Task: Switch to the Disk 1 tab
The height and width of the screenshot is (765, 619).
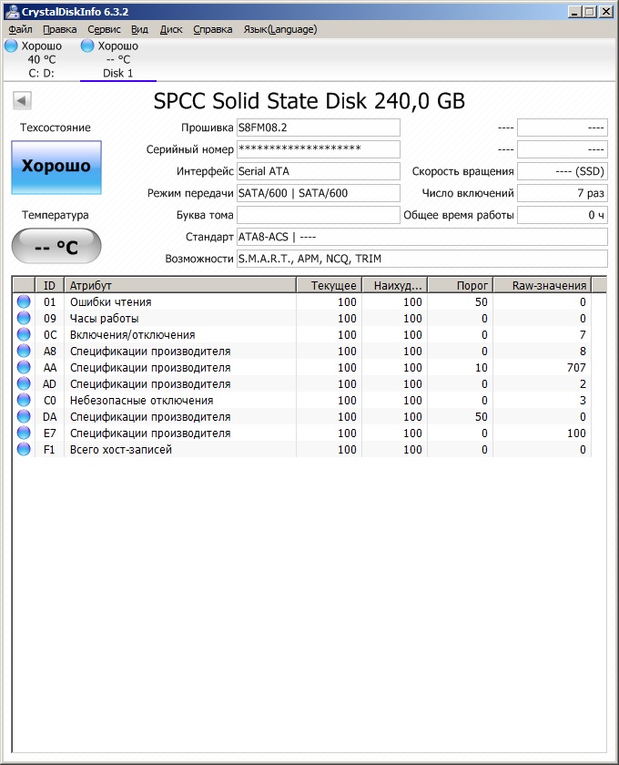Action: point(117,73)
